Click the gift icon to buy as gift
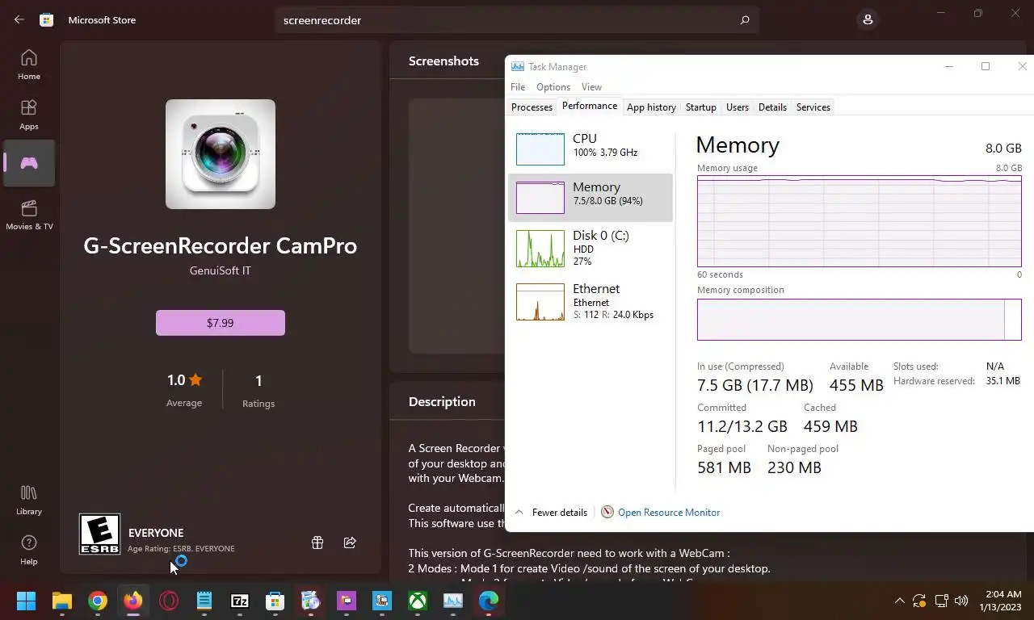Viewport: 1034px width, 620px height. coord(317,542)
